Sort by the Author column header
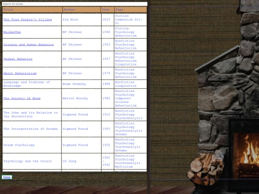This screenshot has width=259, height=194. click(82, 10)
